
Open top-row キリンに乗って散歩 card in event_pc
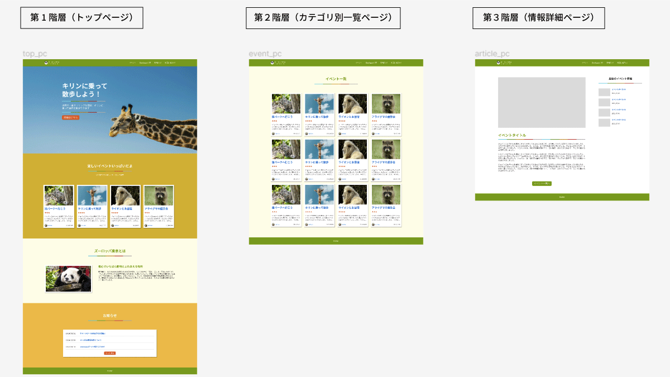(x=319, y=114)
